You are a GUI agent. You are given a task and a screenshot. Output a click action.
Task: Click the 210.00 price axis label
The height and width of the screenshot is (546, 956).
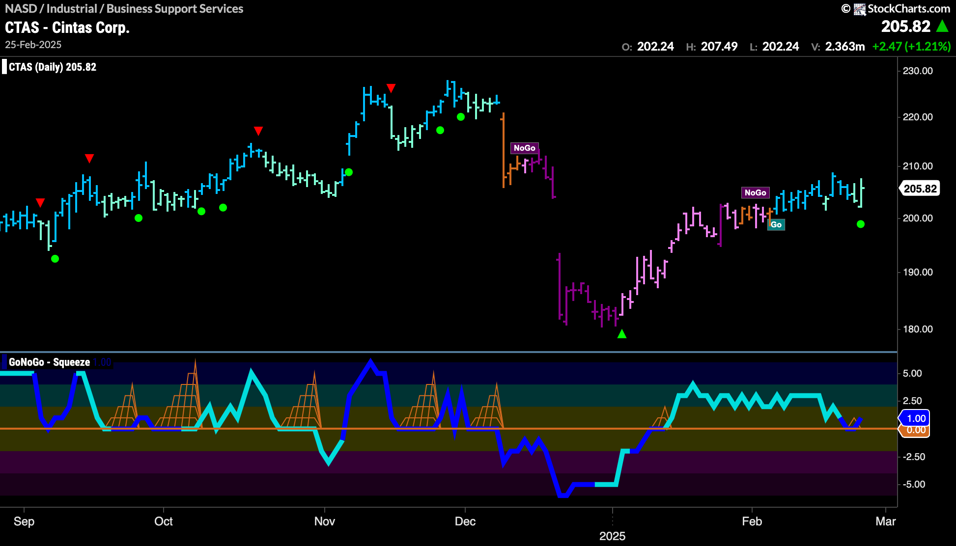918,166
